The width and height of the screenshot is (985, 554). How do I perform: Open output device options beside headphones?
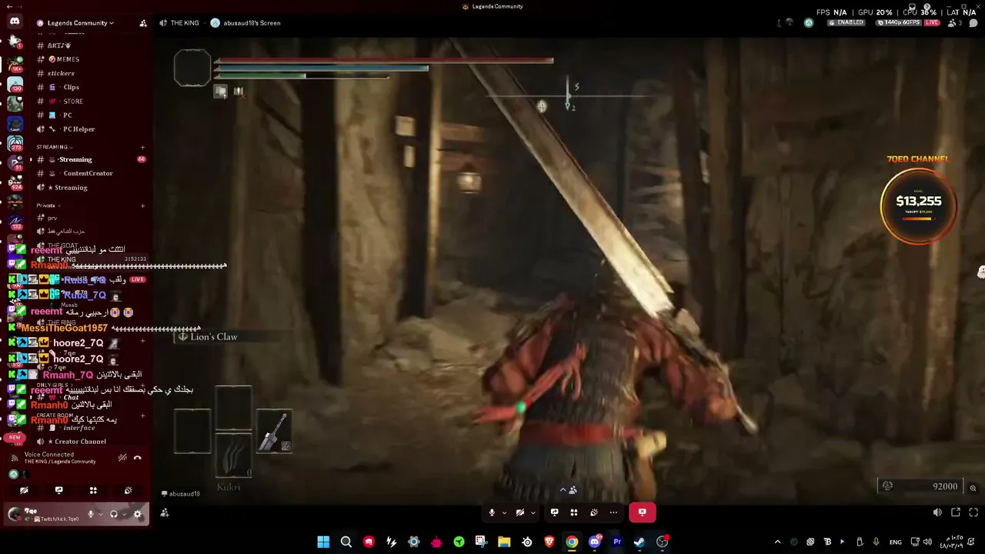click(123, 514)
